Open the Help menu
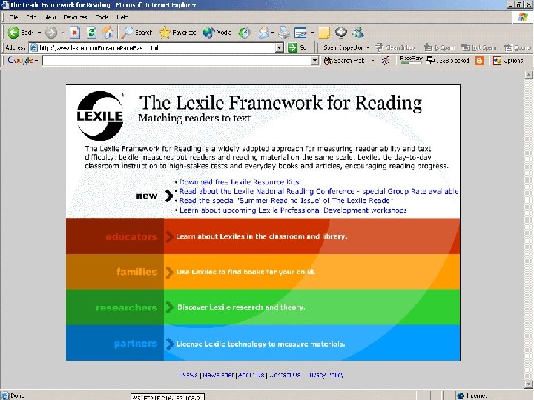 122,17
